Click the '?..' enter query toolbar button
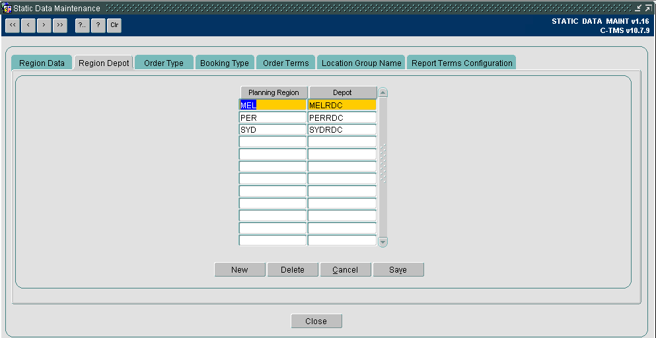 pyautogui.click(x=82, y=26)
